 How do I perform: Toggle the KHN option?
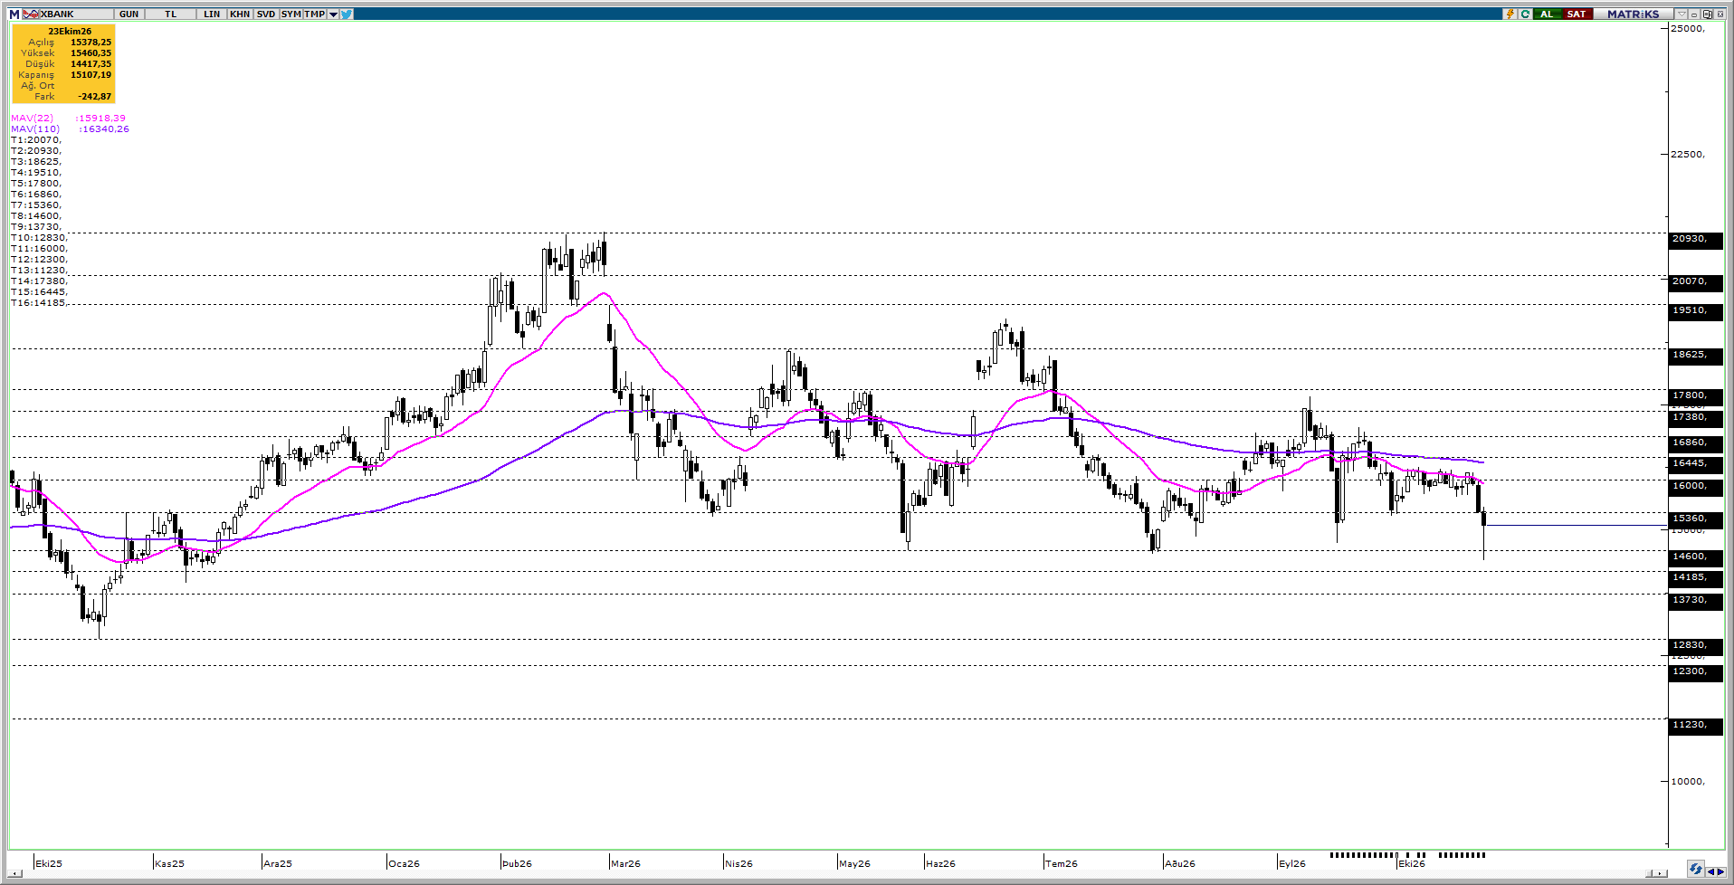point(240,14)
